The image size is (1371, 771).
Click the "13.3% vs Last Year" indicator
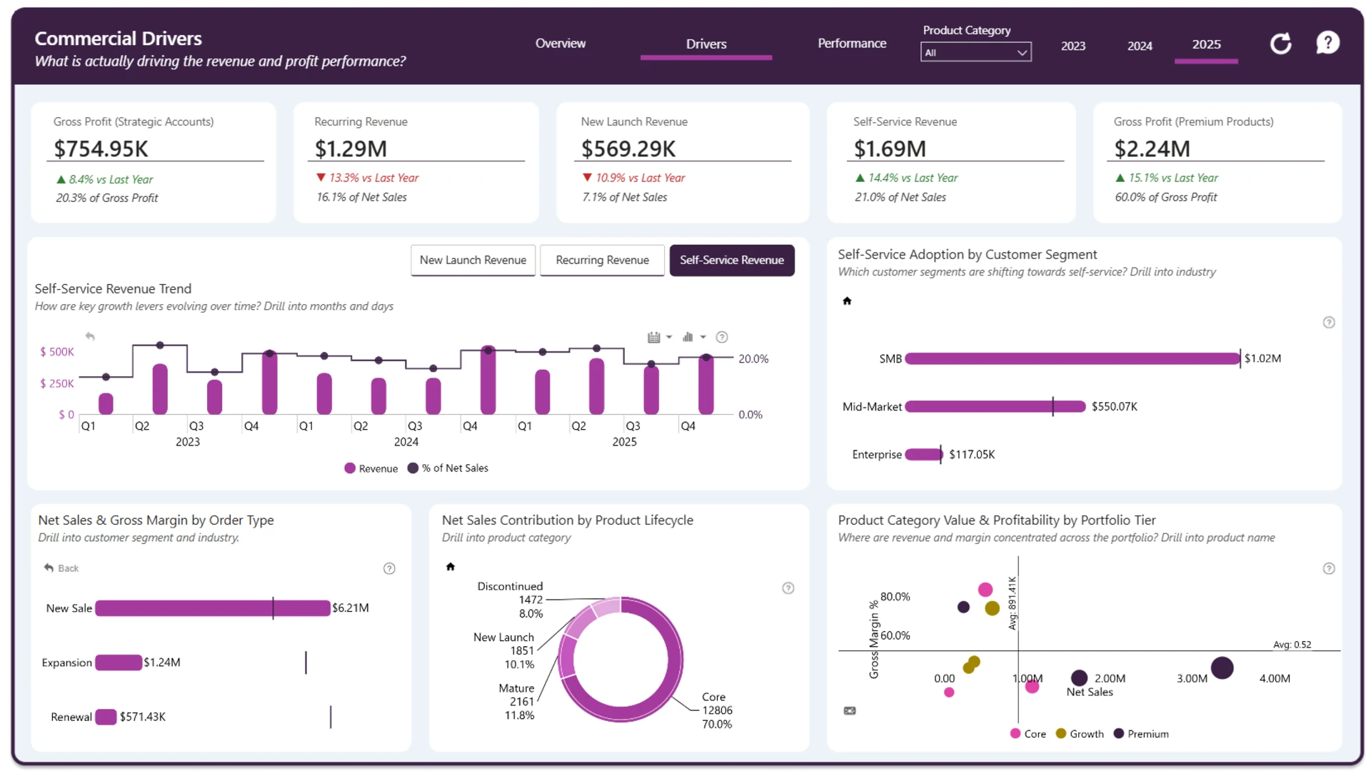pos(368,178)
